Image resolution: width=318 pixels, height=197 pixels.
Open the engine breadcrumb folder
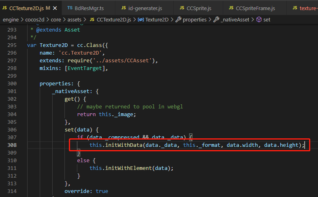[11, 20]
